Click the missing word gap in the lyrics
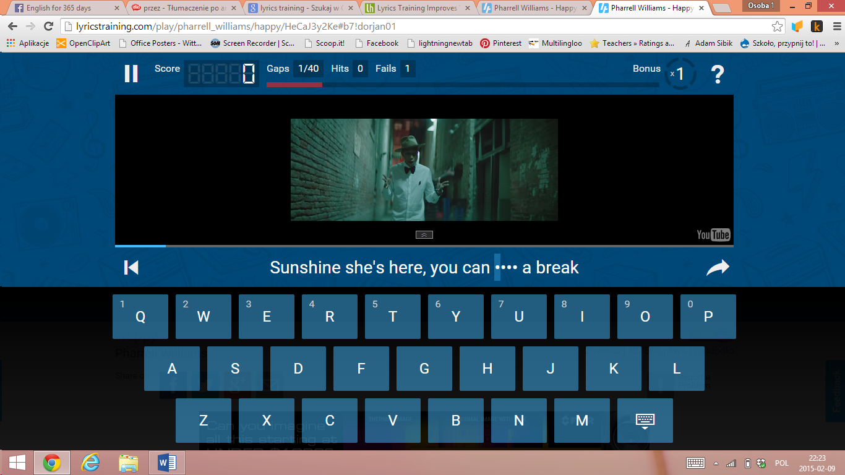 coord(505,268)
